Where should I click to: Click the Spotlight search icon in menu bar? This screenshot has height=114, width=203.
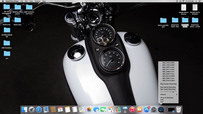(x=196, y=1)
